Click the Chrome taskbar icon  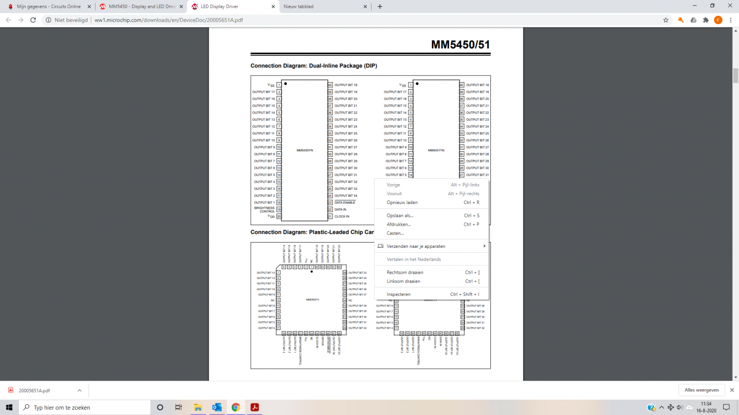point(235,407)
